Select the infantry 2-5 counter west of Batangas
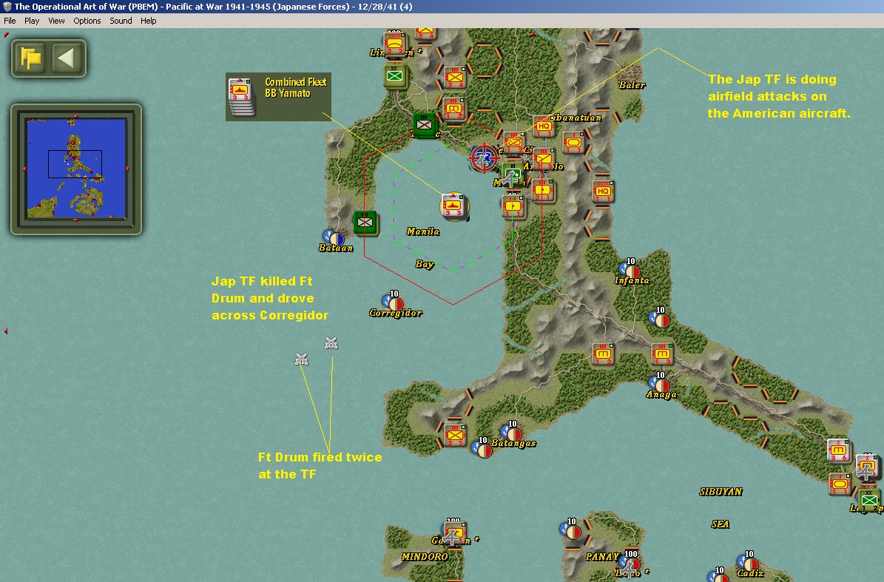The height and width of the screenshot is (582, 884). (x=454, y=435)
